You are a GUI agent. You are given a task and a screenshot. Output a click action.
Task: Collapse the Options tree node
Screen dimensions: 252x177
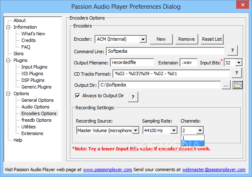[x=8, y=93]
